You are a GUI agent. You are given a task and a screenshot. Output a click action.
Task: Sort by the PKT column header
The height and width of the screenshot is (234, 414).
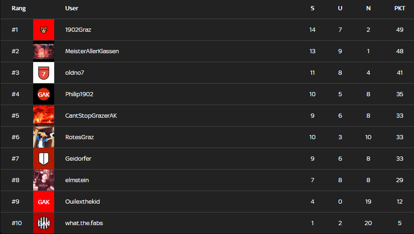point(400,8)
